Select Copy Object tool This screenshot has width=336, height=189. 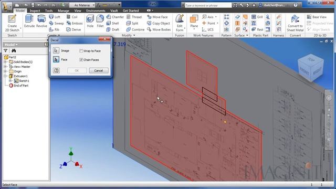(159, 23)
